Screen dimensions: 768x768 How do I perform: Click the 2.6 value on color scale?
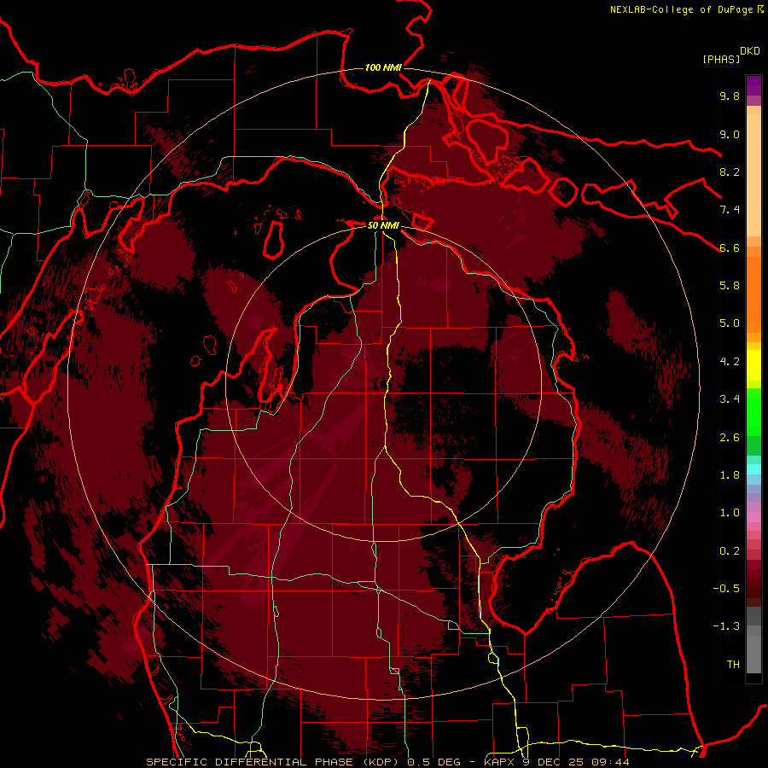(730, 438)
